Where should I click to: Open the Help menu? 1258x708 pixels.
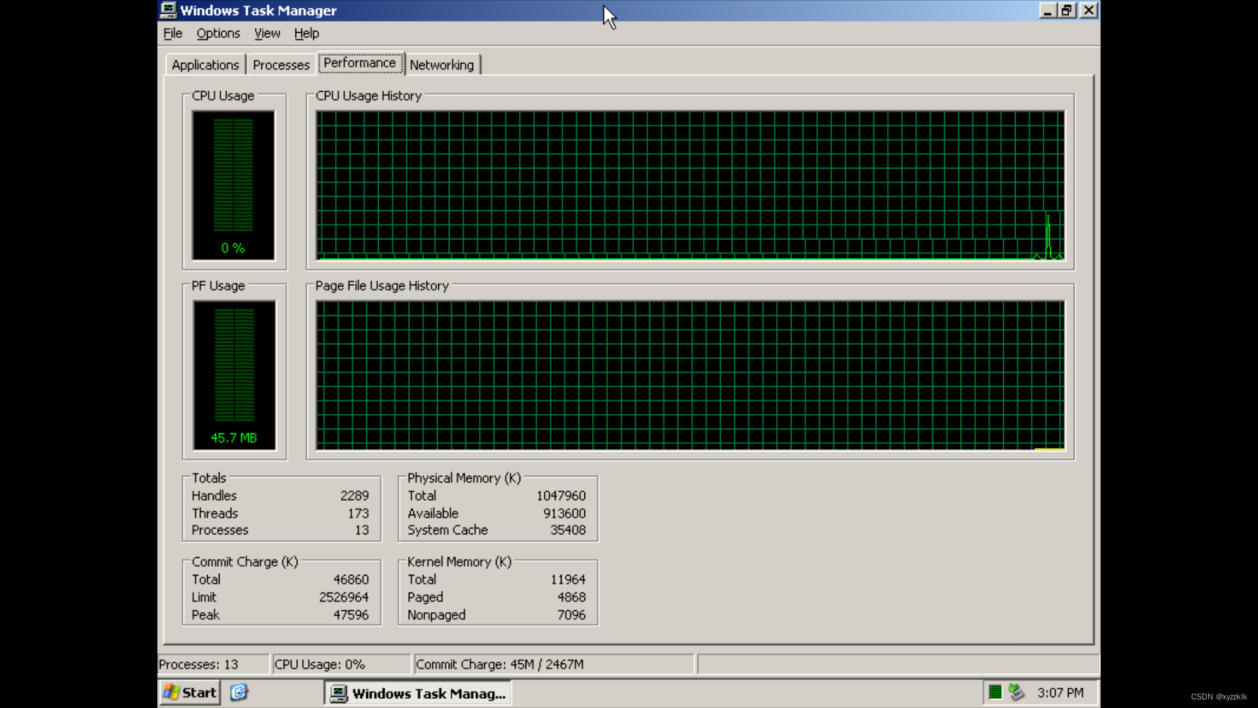pyautogui.click(x=306, y=33)
